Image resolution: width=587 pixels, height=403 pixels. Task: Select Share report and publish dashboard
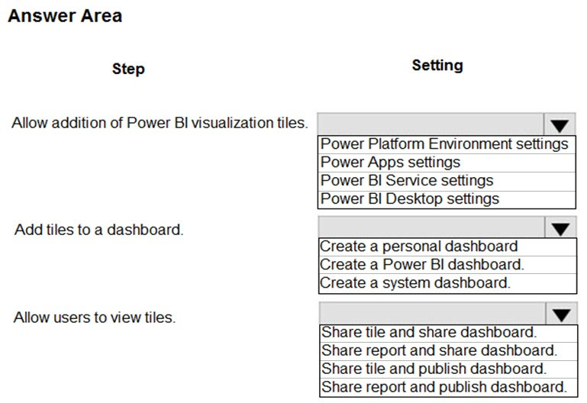(448, 387)
